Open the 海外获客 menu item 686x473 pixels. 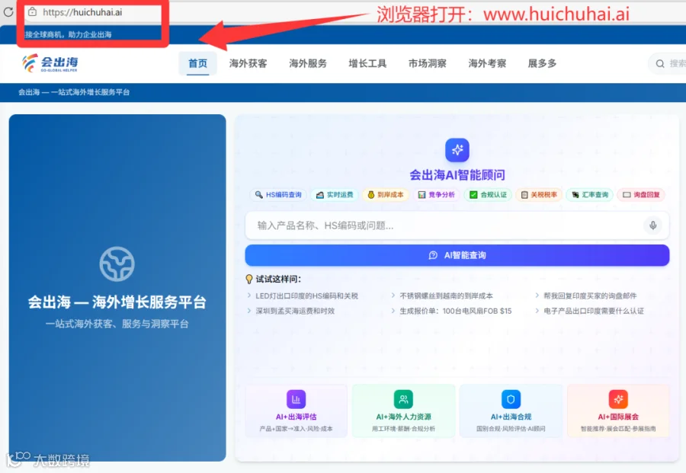pos(248,63)
